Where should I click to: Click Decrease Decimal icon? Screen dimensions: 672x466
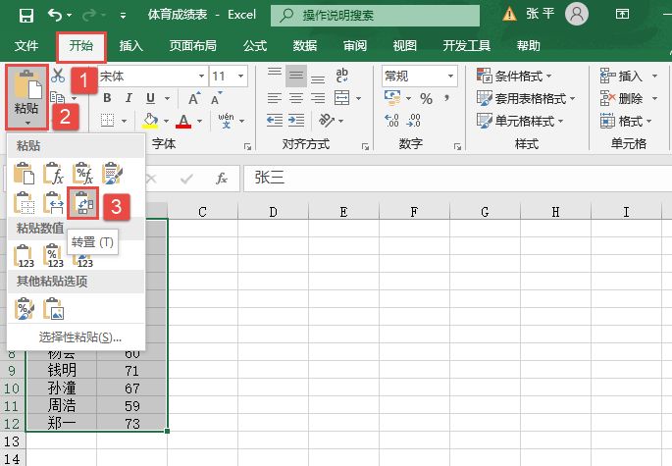[x=414, y=121]
